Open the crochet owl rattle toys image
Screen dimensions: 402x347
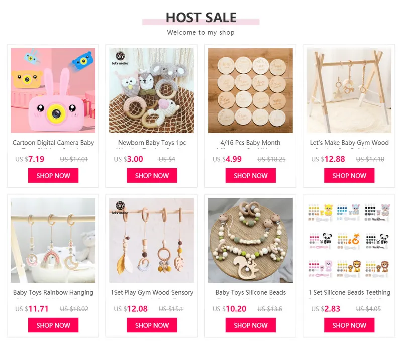[x=152, y=90]
